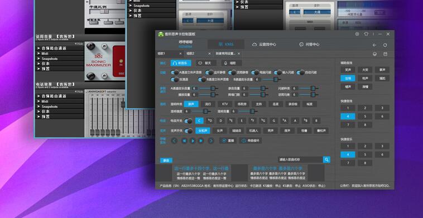This screenshot has width=423, height=218.
Task: Open 问答中心 Q&A center
Action: pyautogui.click(x=309, y=45)
